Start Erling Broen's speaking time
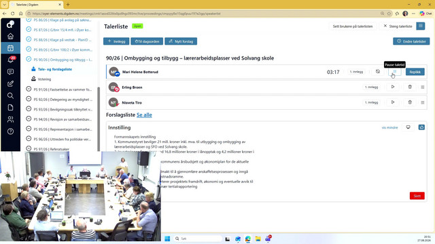Screen dimensions: 435x244 coord(393,87)
